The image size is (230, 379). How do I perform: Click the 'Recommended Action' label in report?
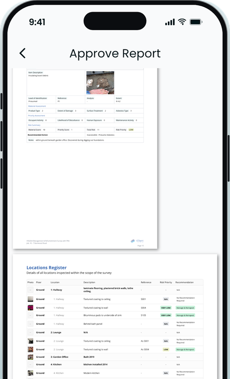pos(38,135)
